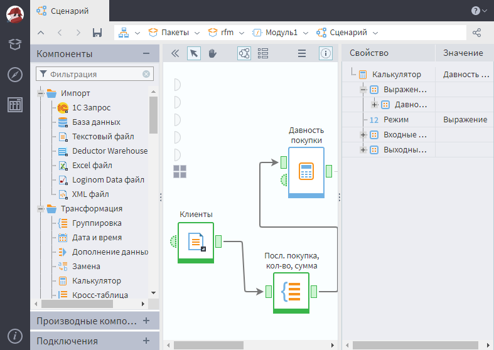Go up one level with the up arrow

pos(41,33)
